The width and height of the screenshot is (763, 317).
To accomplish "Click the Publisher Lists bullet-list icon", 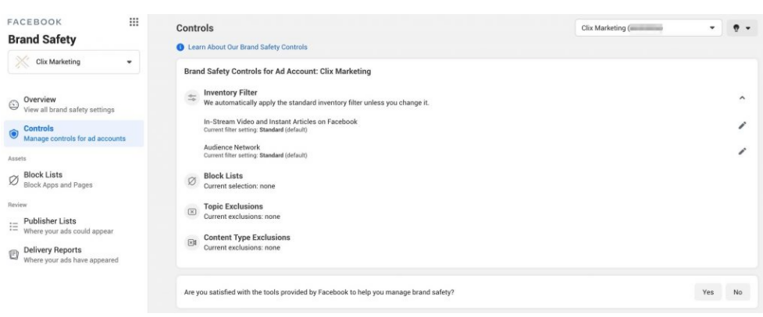I will click(13, 226).
